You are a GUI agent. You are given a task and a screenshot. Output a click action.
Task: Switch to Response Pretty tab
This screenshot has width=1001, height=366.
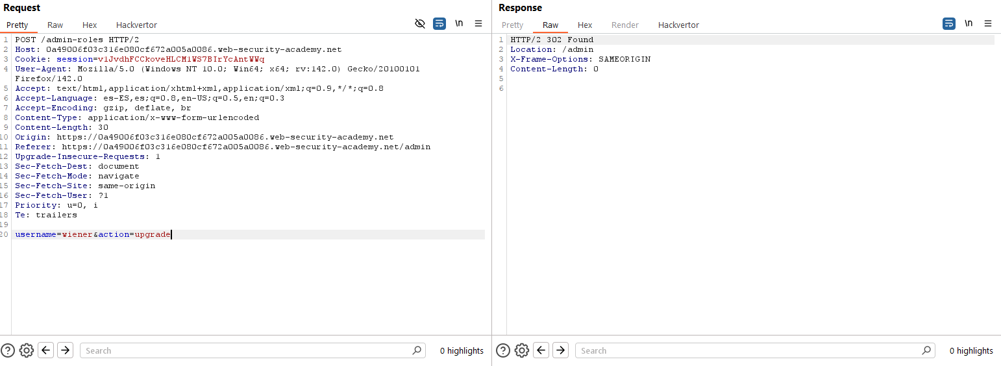pyautogui.click(x=512, y=25)
